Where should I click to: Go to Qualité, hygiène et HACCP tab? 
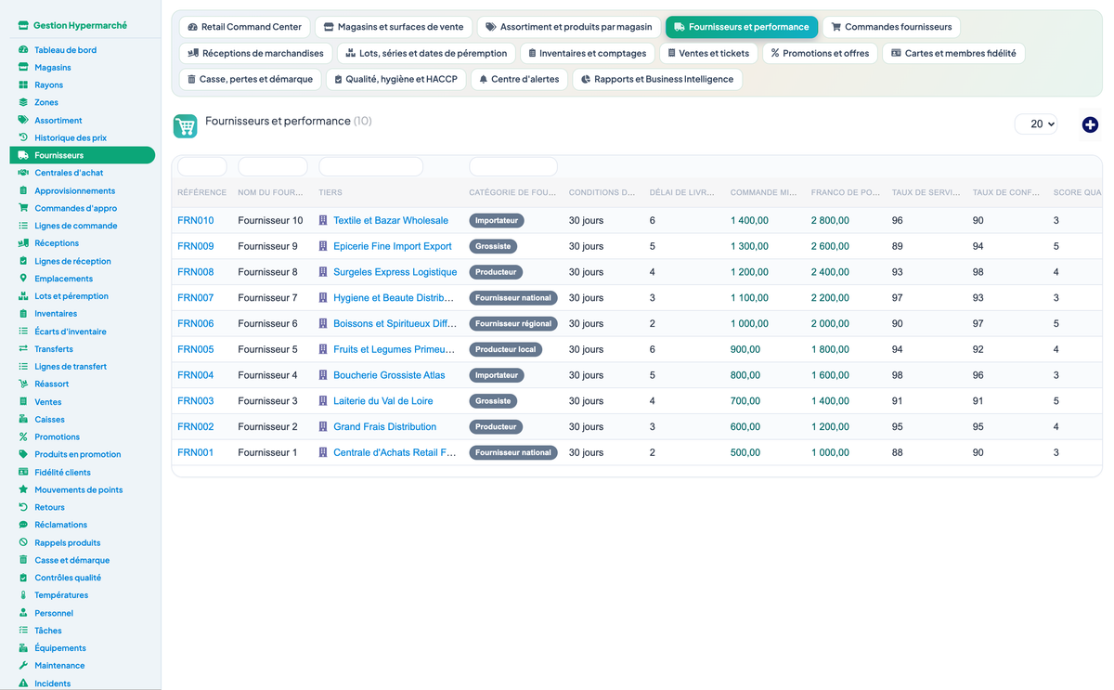(x=396, y=79)
